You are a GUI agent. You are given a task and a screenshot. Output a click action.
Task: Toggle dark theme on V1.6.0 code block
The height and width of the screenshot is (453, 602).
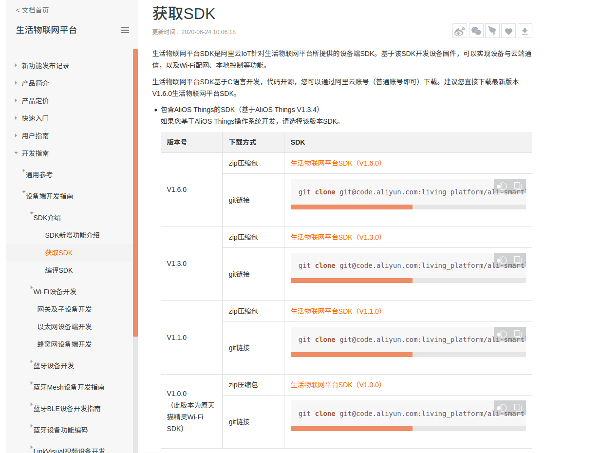[x=502, y=186]
